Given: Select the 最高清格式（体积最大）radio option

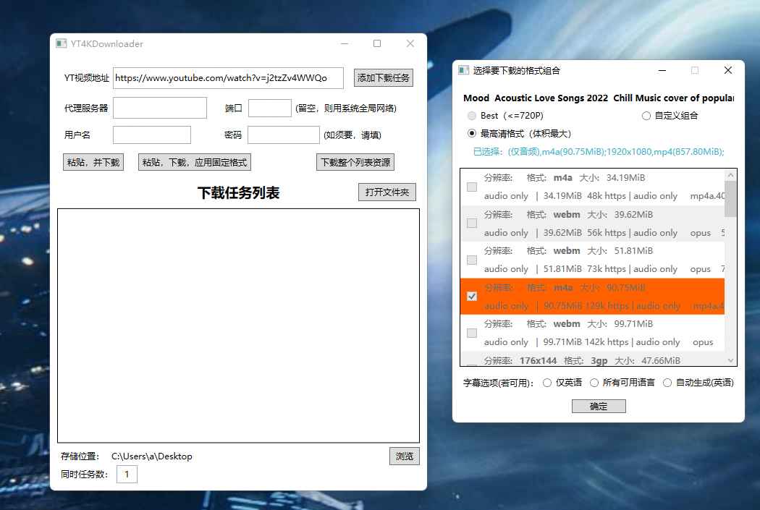Looking at the screenshot, I should point(471,132).
